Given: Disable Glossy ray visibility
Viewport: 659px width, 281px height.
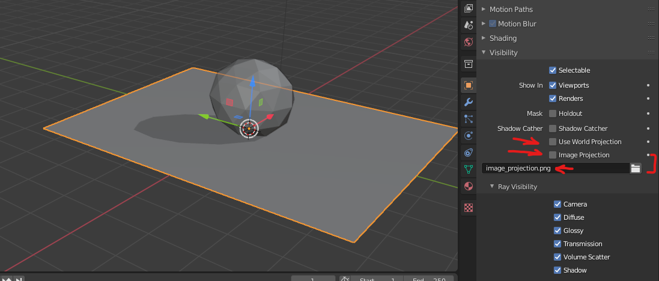Looking at the screenshot, I should [557, 231].
